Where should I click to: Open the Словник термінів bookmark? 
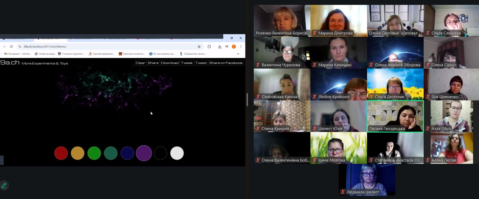coord(71,54)
